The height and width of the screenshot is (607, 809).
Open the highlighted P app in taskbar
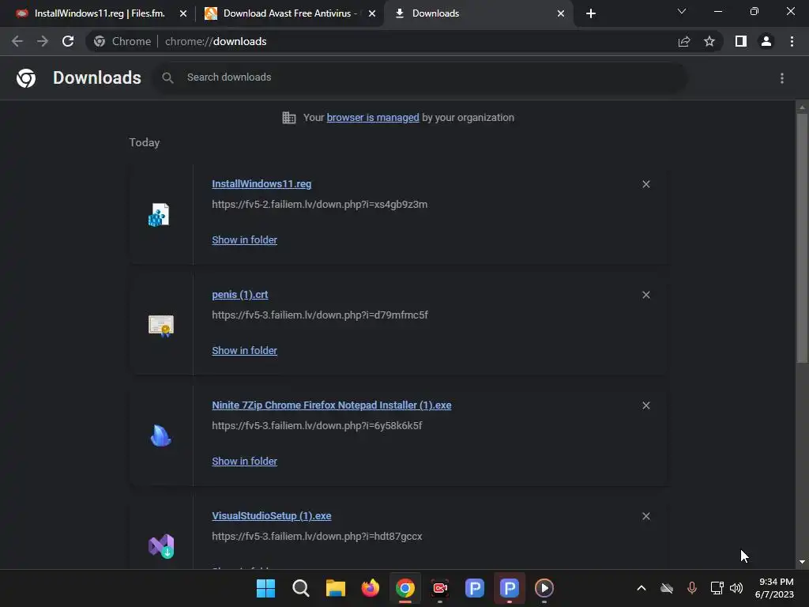(510, 588)
